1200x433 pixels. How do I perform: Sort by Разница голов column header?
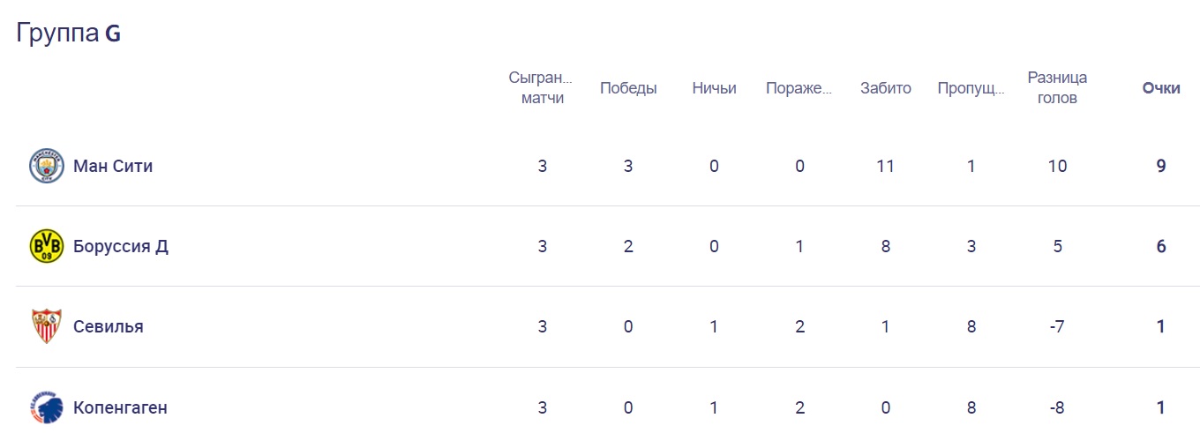[1057, 88]
